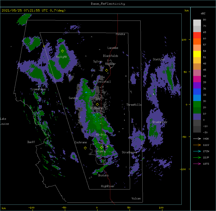Screen dimensions: 216x211
Task: Click the orange 111V arrow in legend
Action: coord(197,145)
